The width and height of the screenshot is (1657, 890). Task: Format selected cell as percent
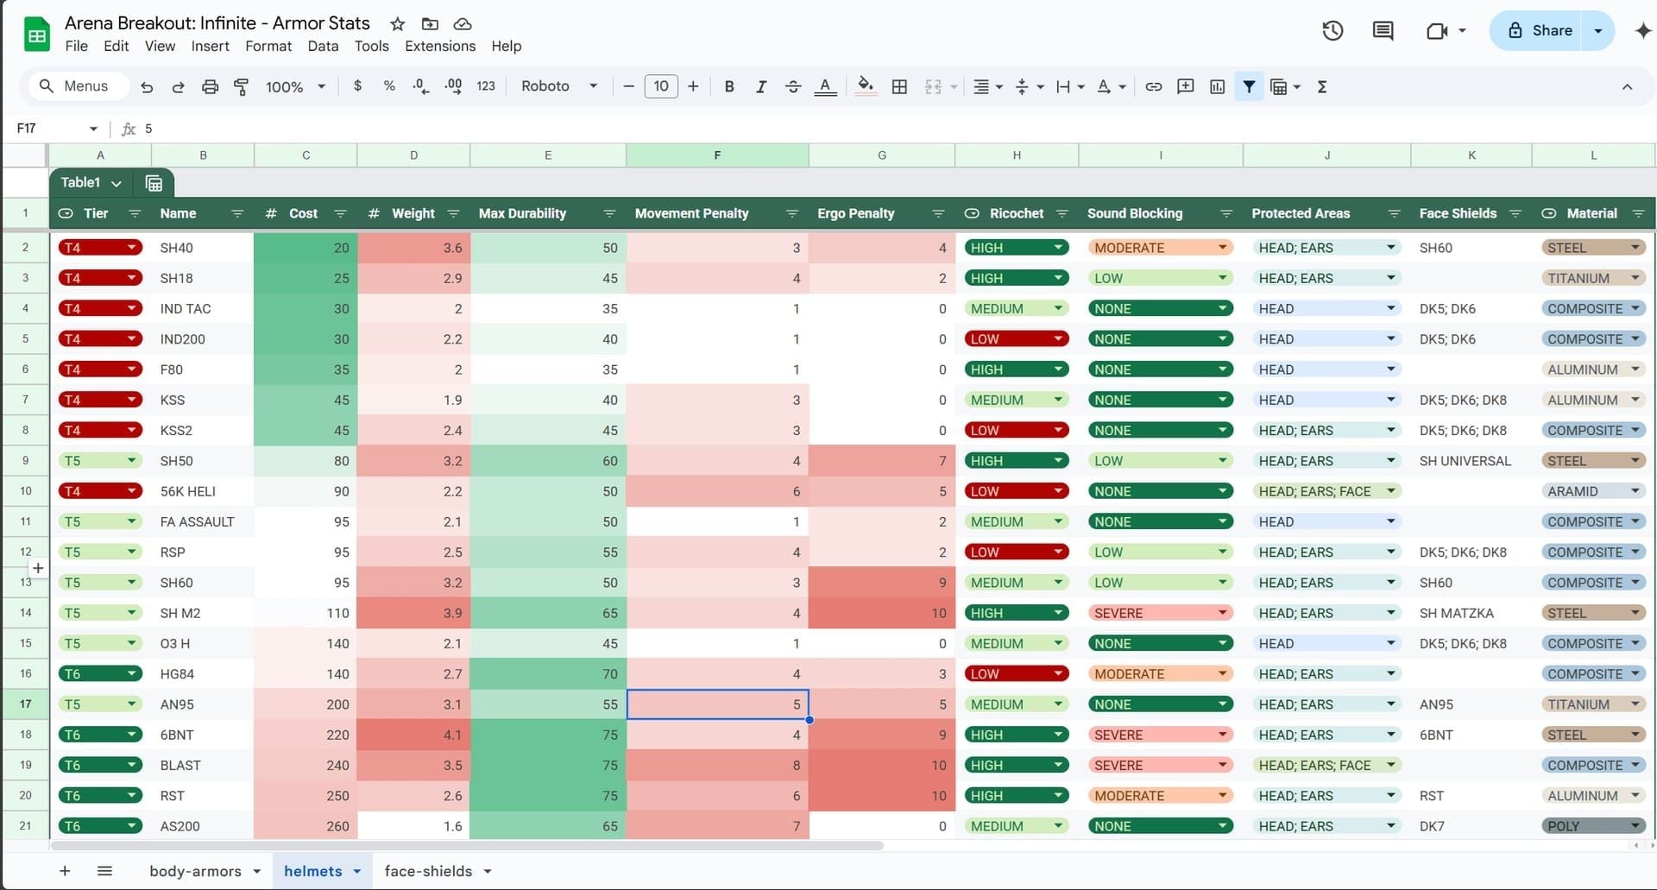tap(389, 86)
